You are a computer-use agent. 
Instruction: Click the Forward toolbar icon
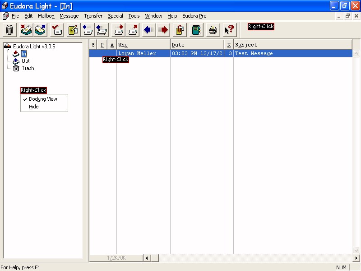[118, 30]
